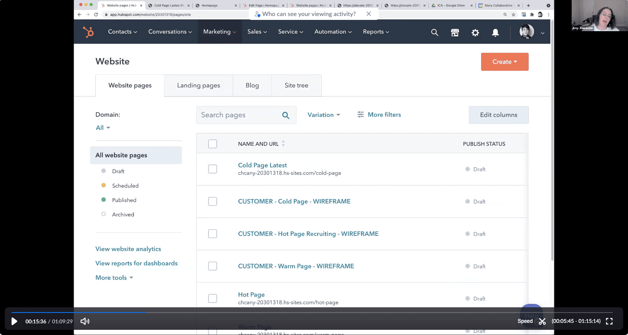The image size is (628, 335).
Task: Expand the Variation filter dropdown
Action: point(324,115)
